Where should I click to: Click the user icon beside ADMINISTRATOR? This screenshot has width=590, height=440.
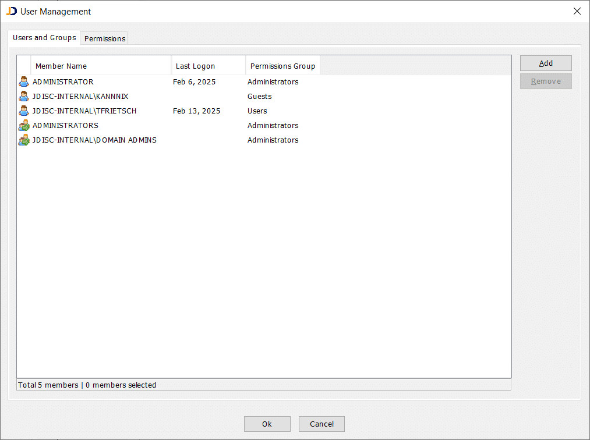point(23,81)
